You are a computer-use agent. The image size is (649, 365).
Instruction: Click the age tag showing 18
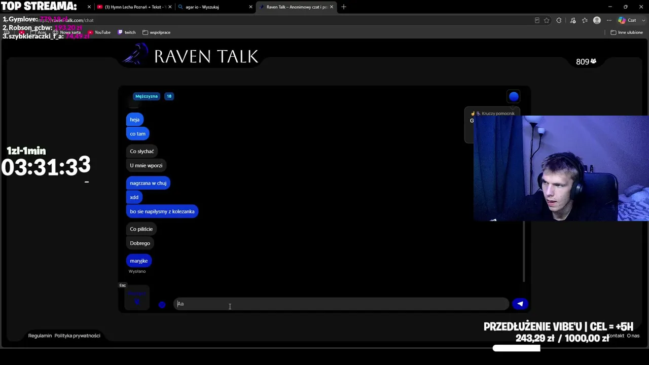click(x=169, y=96)
